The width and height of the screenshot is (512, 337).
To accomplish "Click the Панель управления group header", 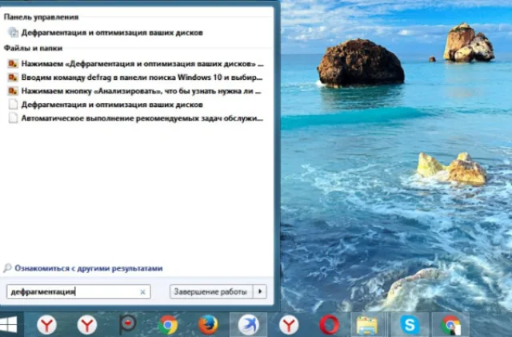I will click(x=41, y=17).
